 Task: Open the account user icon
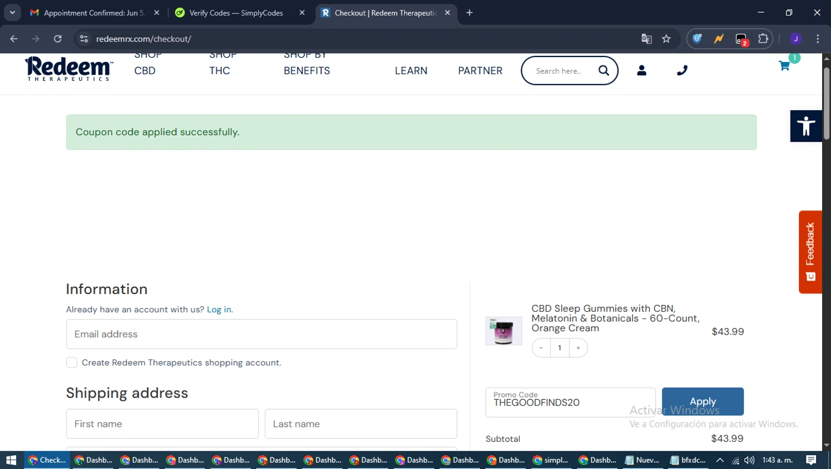642,70
